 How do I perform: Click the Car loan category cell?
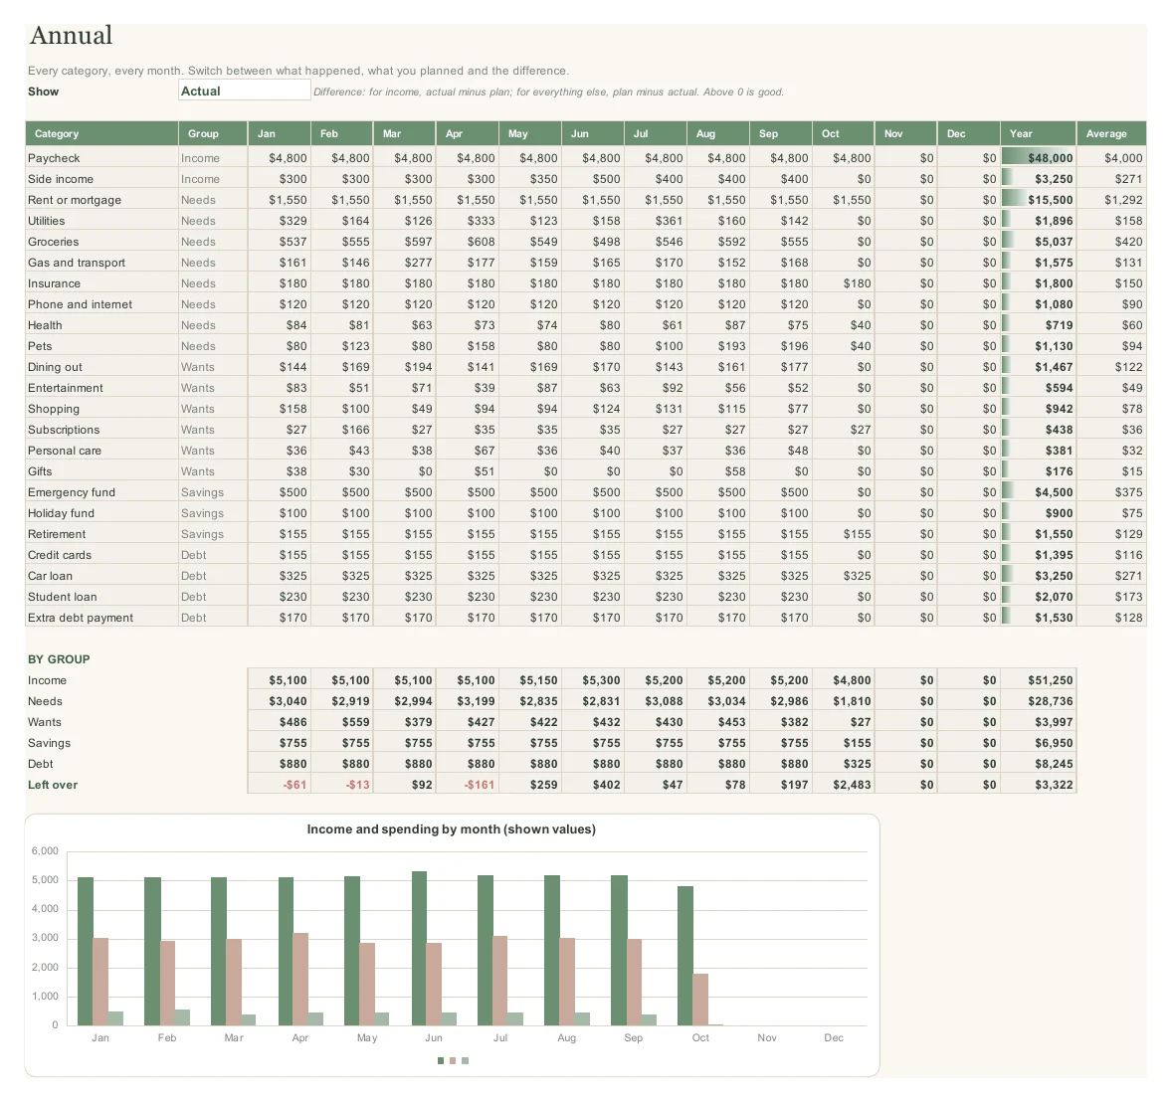101,577
